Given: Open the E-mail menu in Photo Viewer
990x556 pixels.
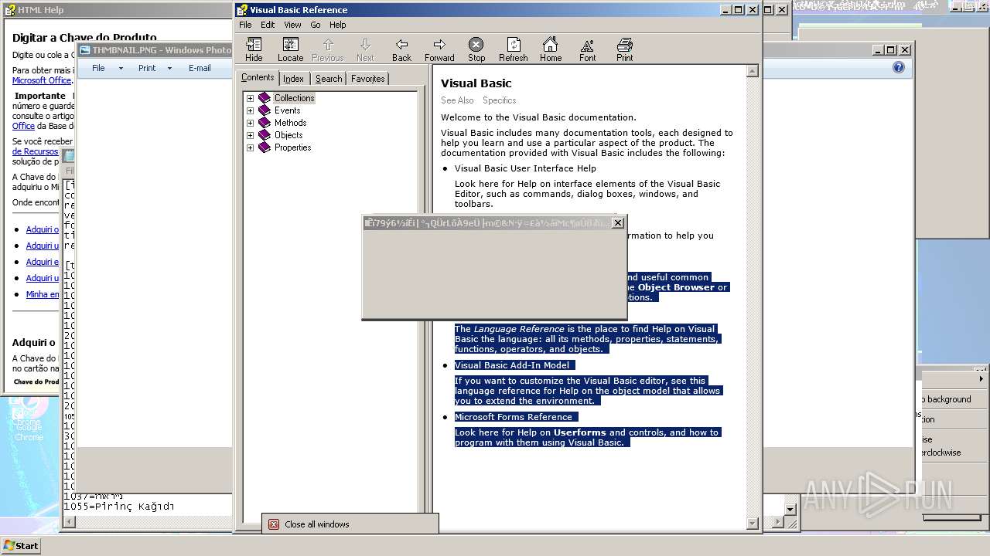Looking at the screenshot, I should [x=200, y=68].
